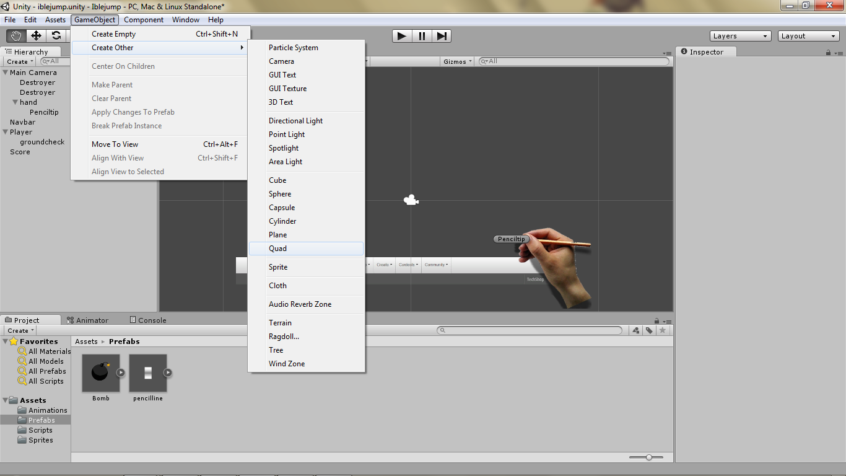Viewport: 846px width, 476px height.
Task: Open the Assets menu
Action: click(x=55, y=20)
